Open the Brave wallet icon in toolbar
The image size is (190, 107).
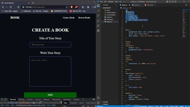[x=88, y=7]
